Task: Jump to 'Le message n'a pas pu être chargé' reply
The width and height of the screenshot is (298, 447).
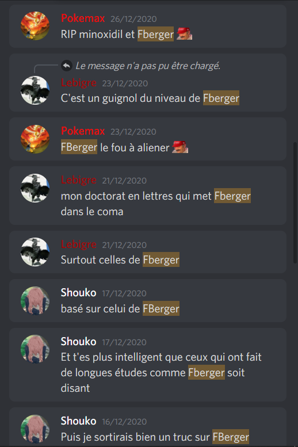Action: tap(148, 66)
